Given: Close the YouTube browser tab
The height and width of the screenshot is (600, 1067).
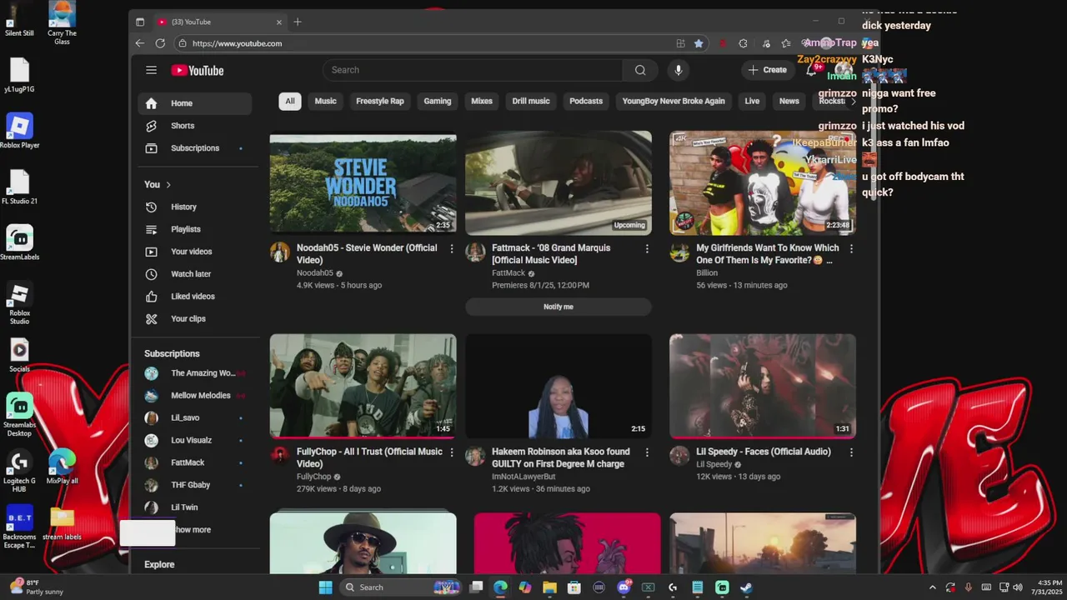Looking at the screenshot, I should click(279, 22).
